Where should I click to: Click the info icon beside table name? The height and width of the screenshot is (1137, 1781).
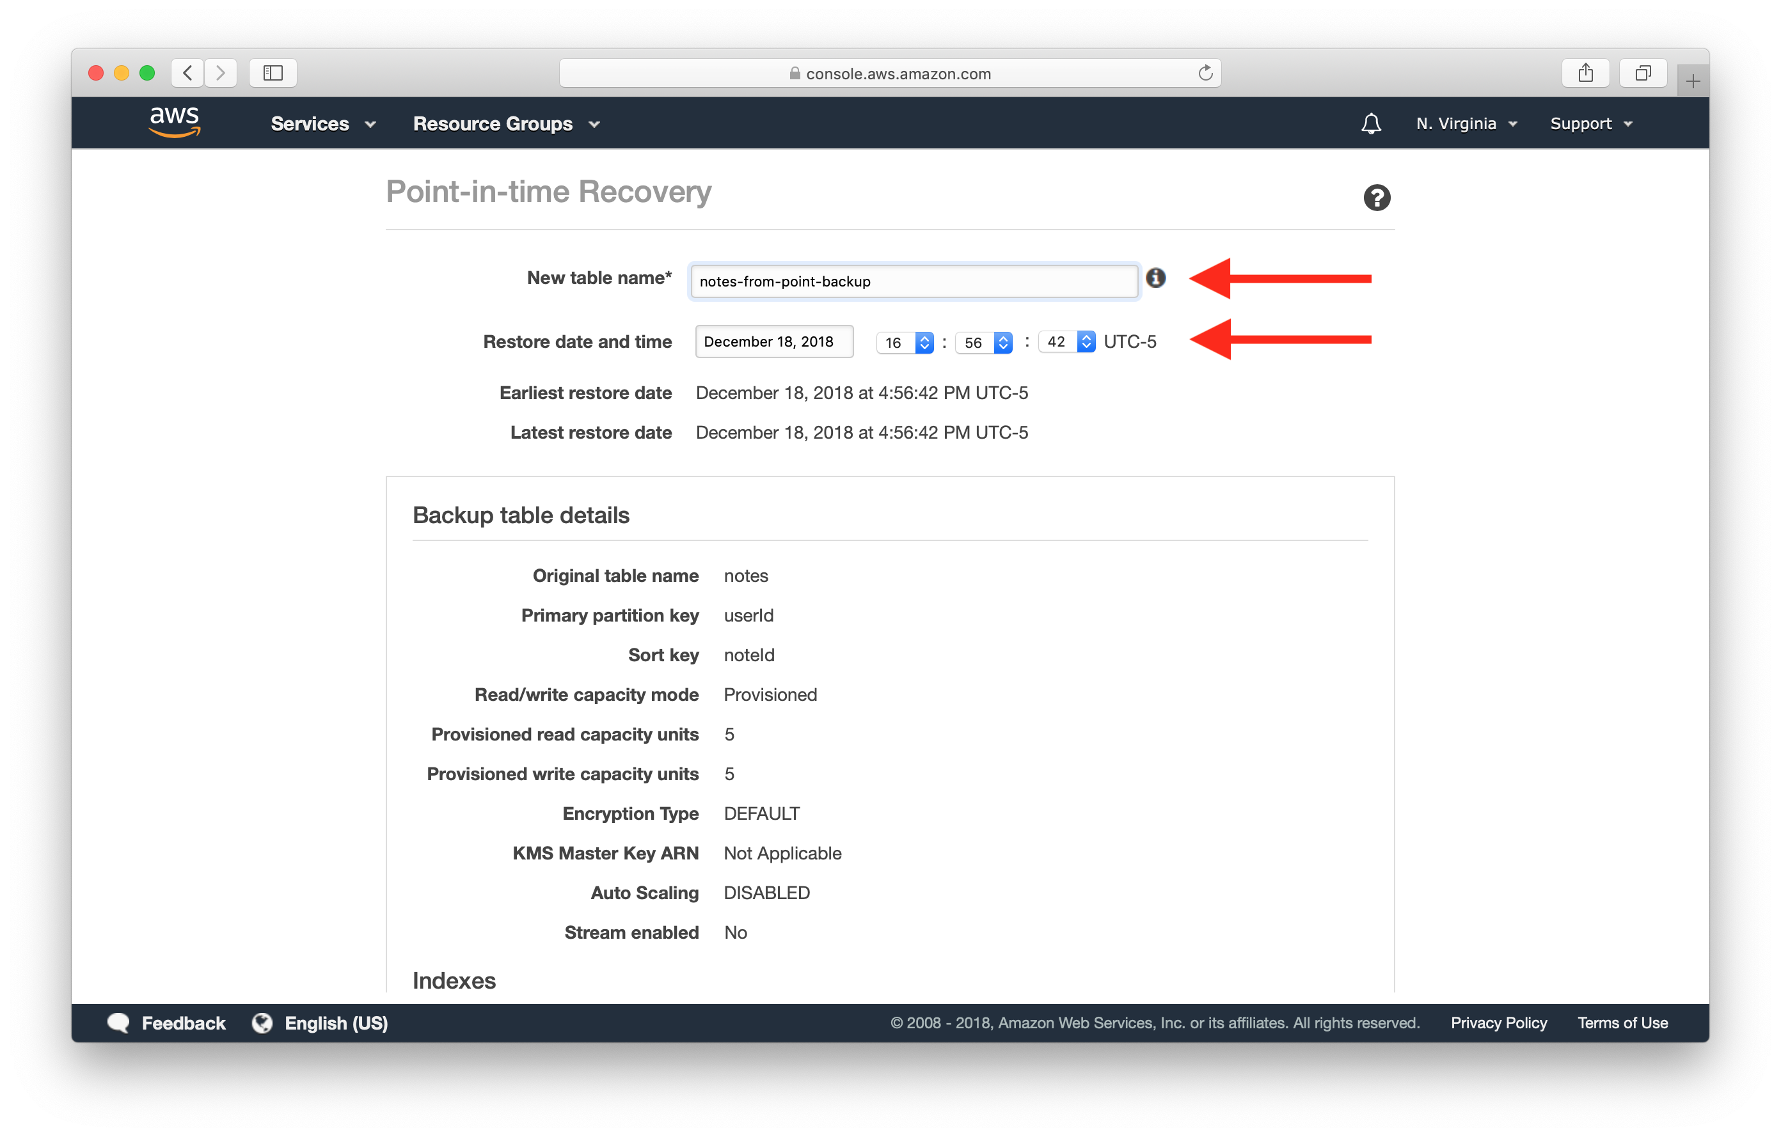tap(1155, 278)
